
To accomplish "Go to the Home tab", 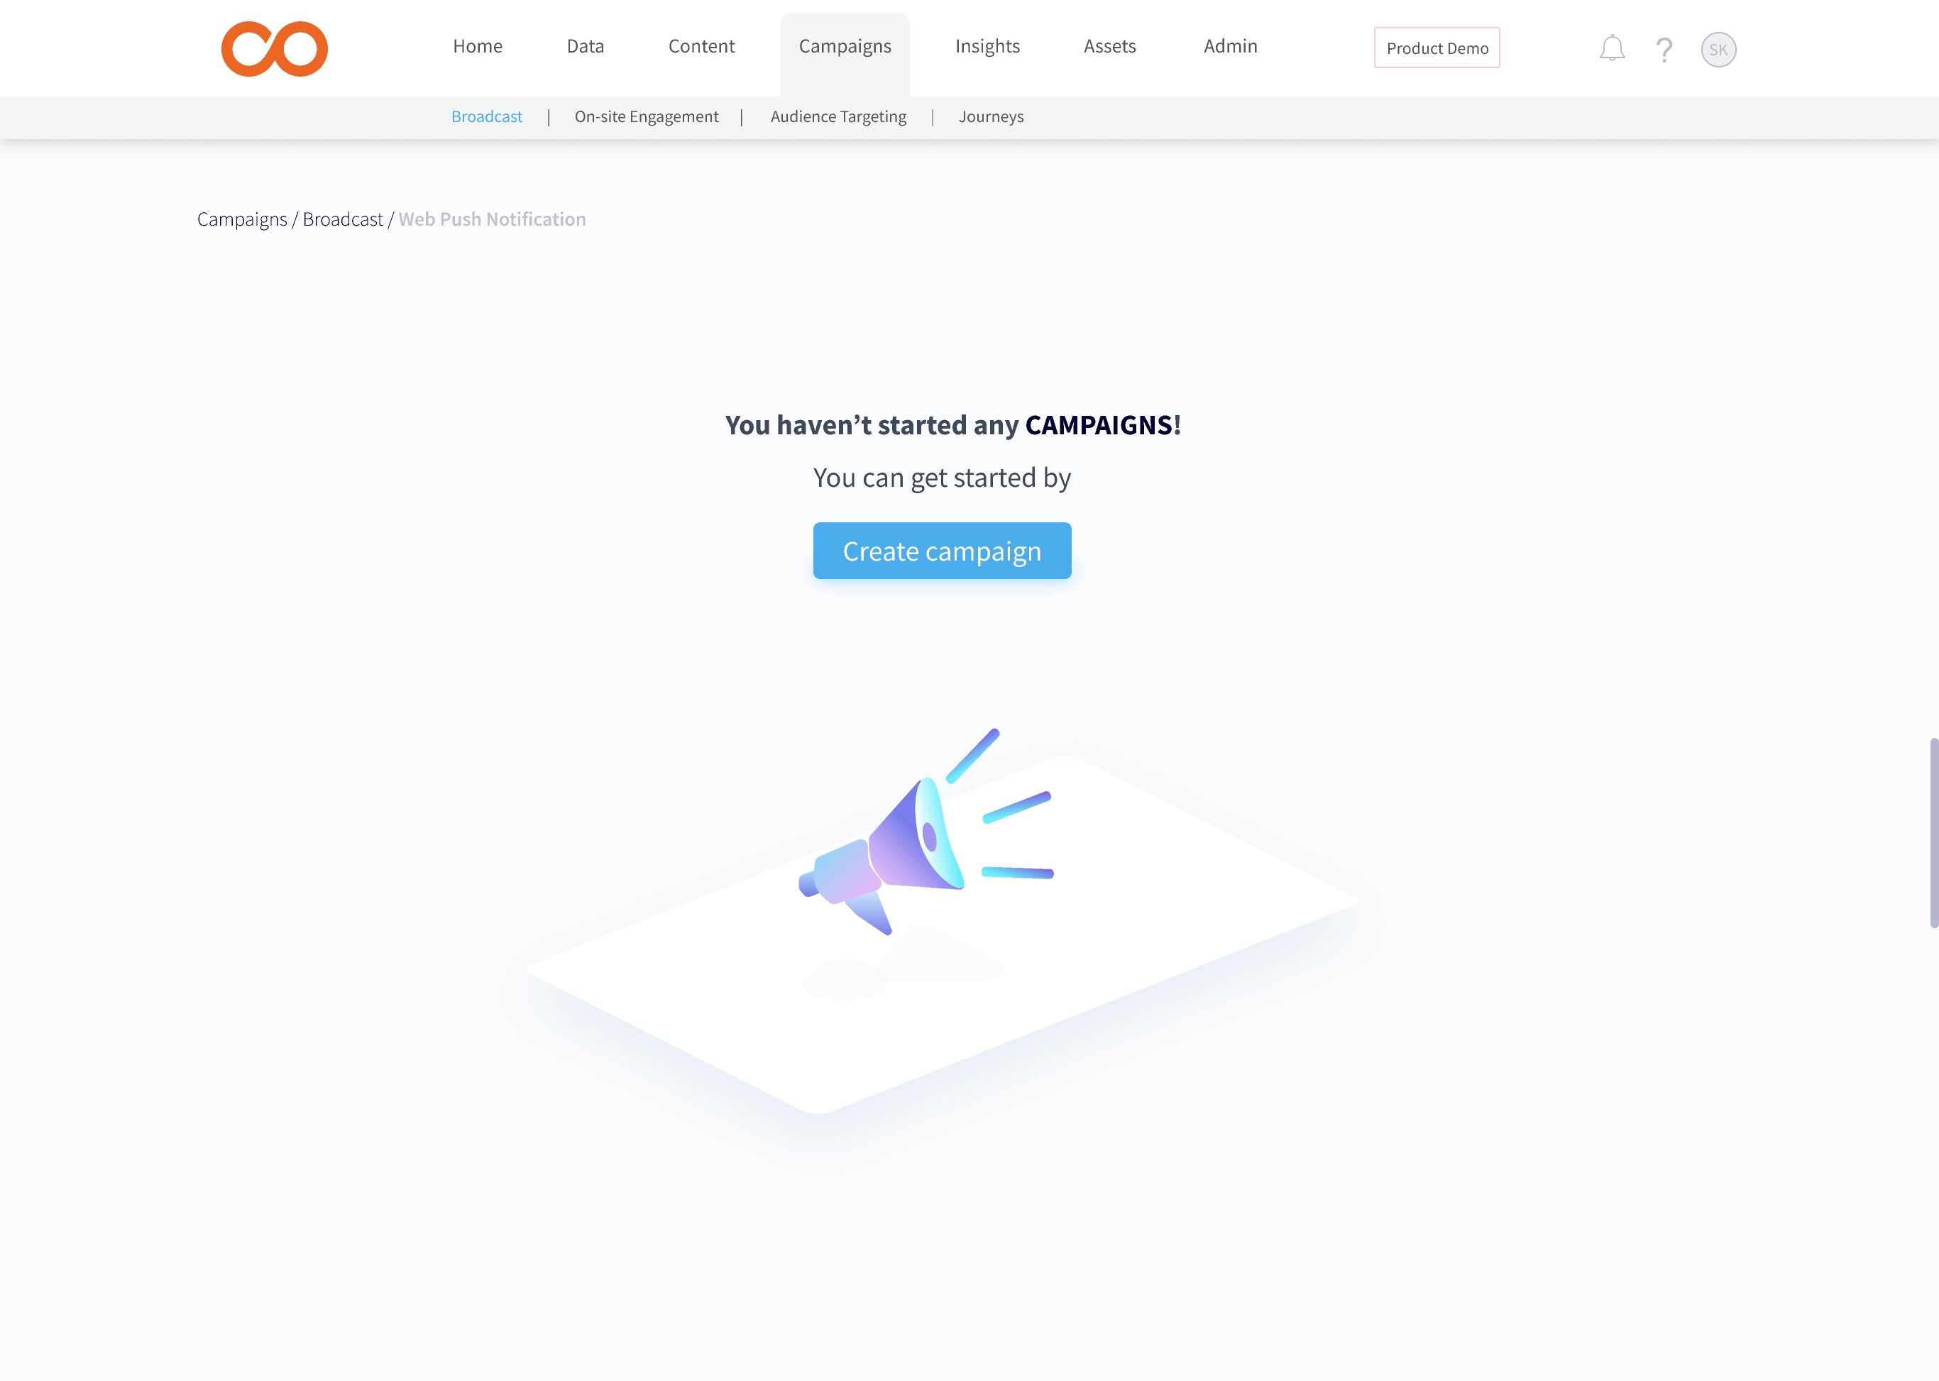I will [477, 47].
